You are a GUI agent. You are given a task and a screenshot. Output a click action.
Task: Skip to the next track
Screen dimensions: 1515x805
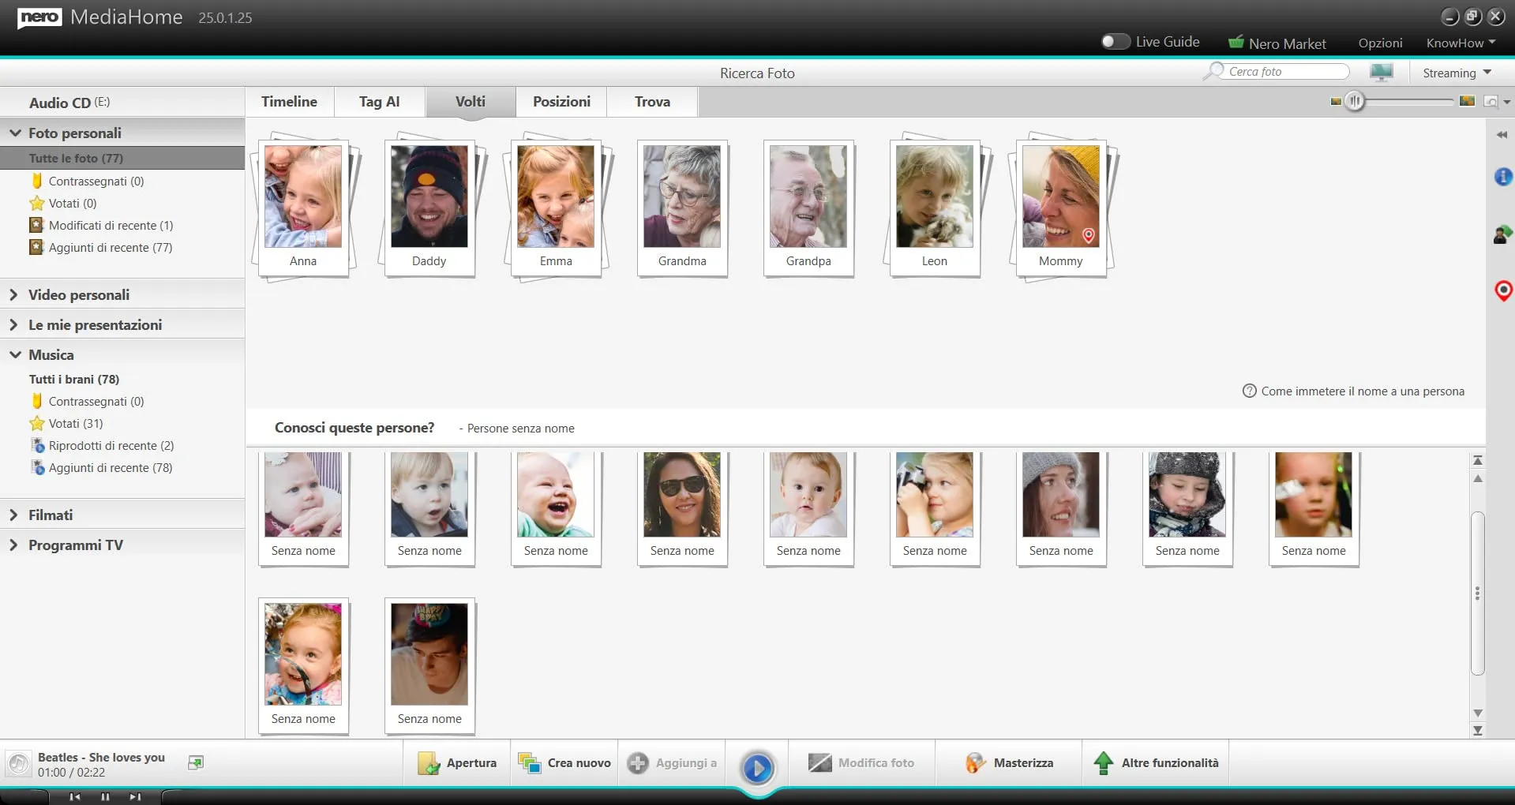pos(135,796)
